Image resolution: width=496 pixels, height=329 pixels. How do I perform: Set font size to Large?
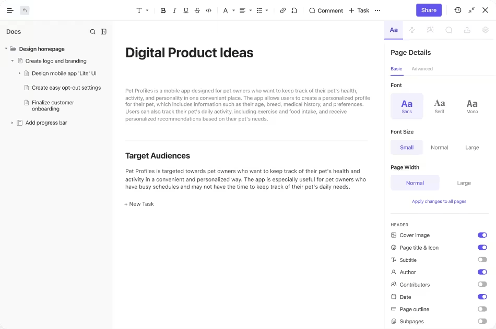tap(472, 147)
